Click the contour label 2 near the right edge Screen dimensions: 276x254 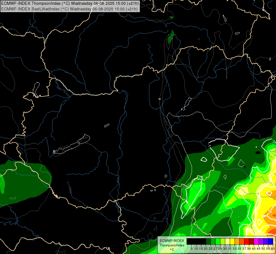(270, 59)
